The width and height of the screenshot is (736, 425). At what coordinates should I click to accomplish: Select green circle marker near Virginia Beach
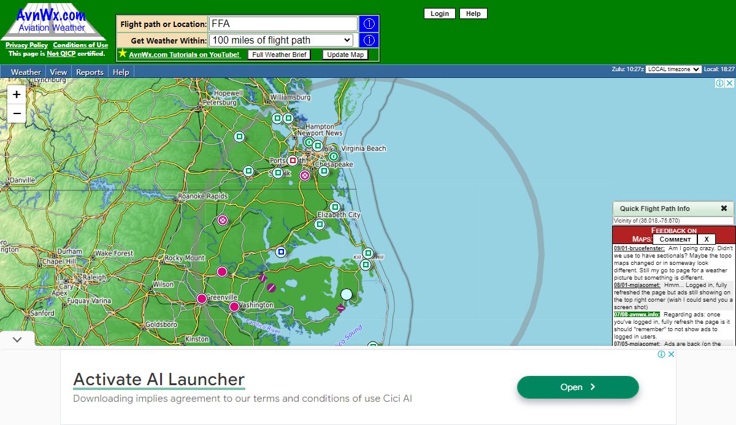pos(334,156)
